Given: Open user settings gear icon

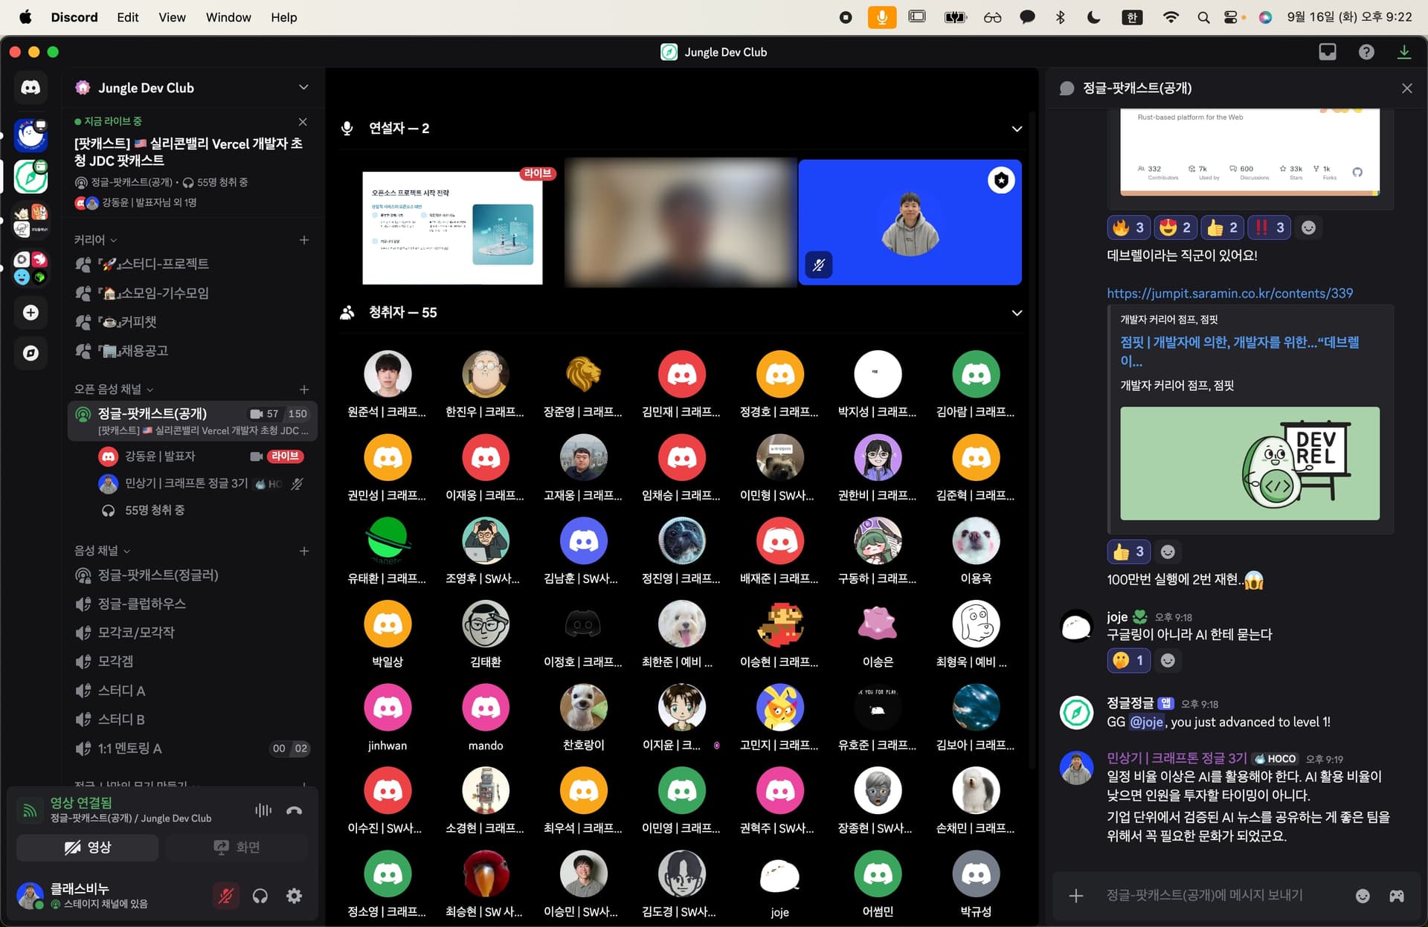Looking at the screenshot, I should click(295, 896).
